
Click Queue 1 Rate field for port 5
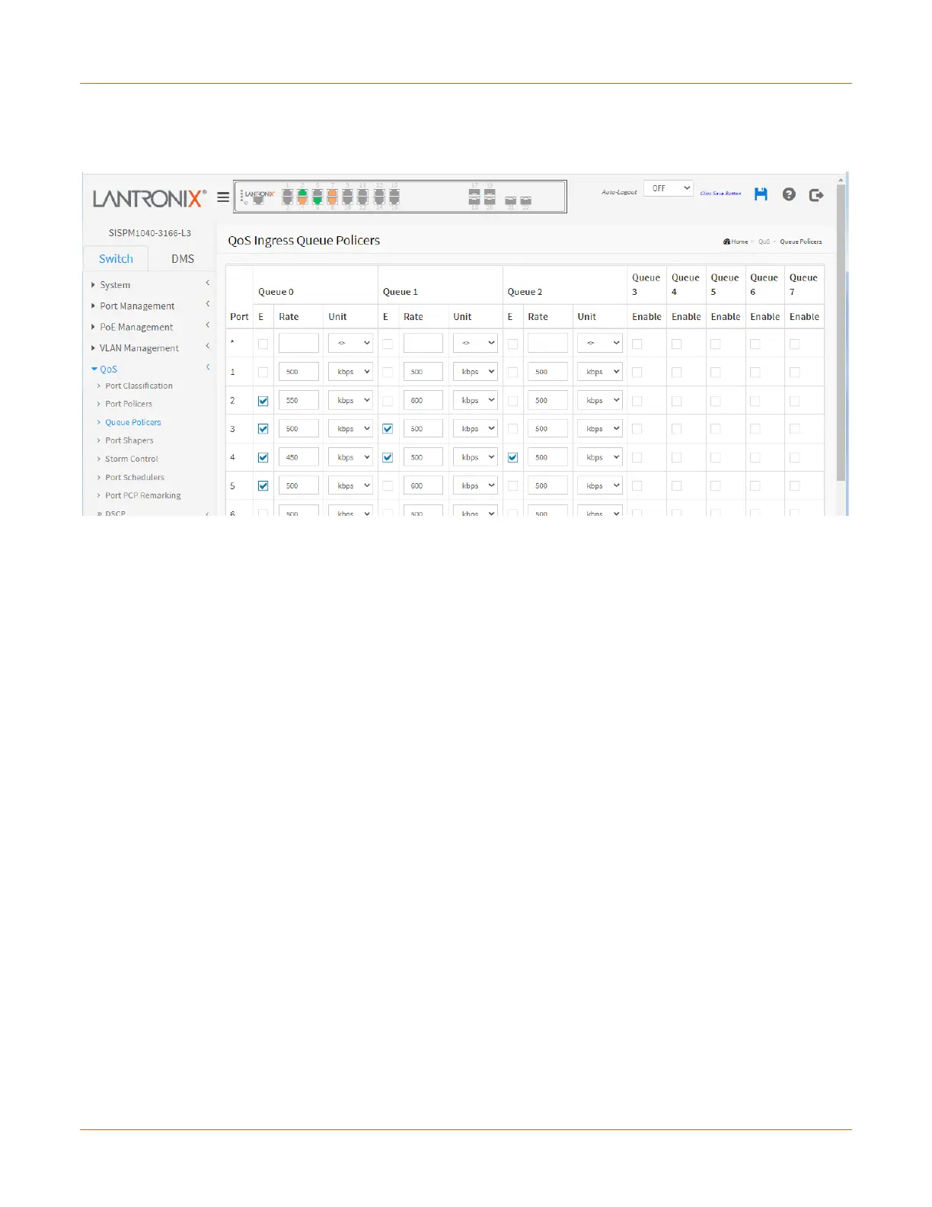click(423, 485)
